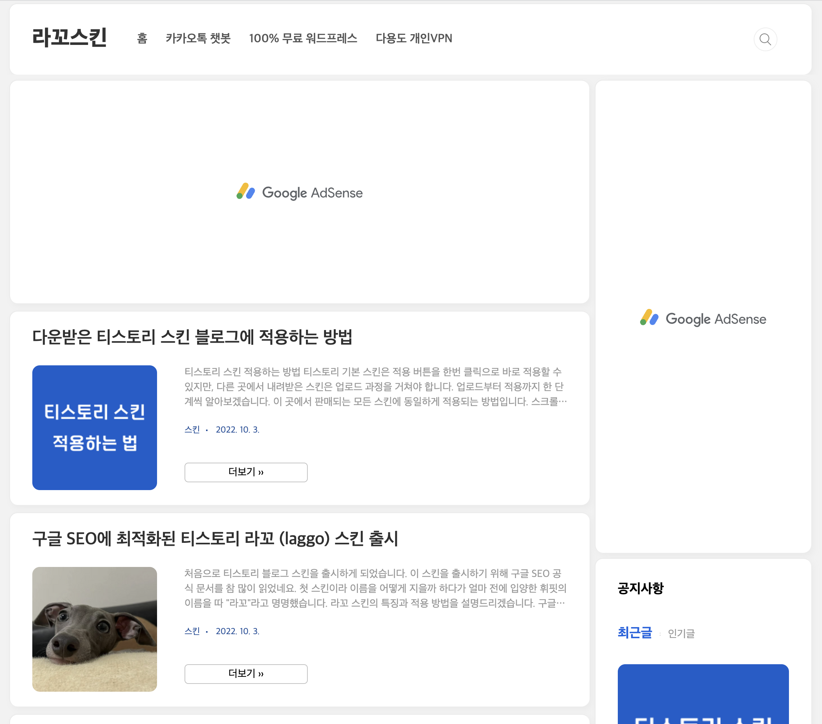Image resolution: width=822 pixels, height=724 pixels.
Task: Open post titled 다운받은 티스토리 스킨 블로그에 적용하는 방법
Action: [192, 337]
